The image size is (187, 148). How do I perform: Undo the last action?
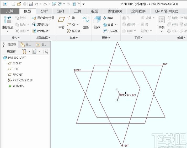[36, 4]
